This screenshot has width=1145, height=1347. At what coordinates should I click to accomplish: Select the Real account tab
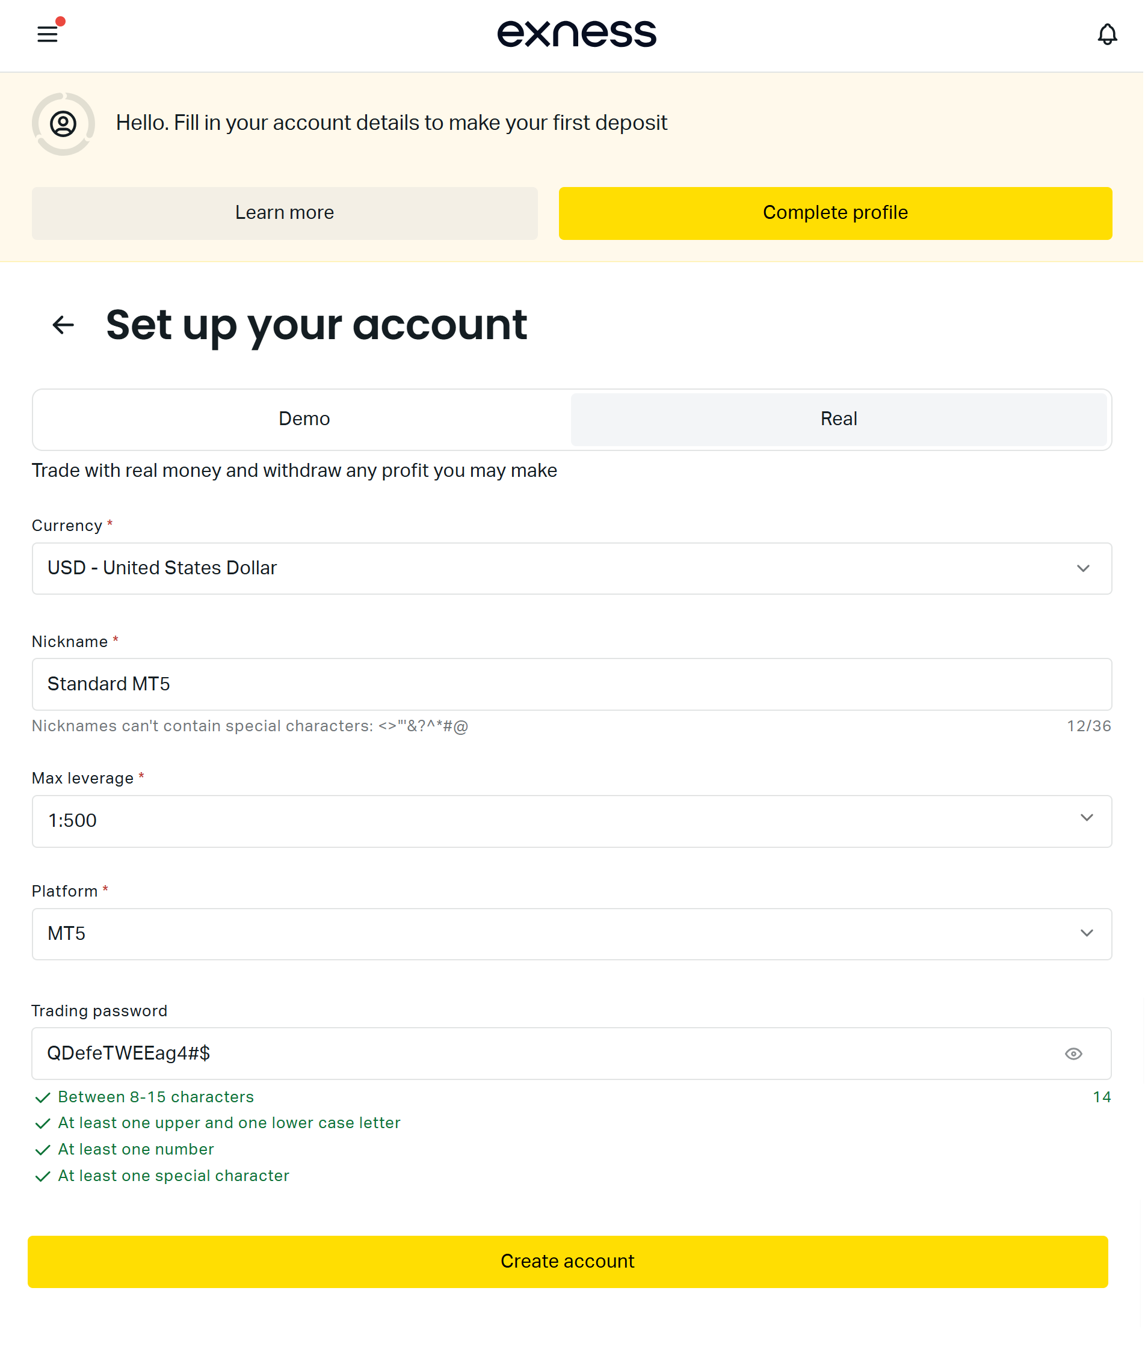pos(840,419)
